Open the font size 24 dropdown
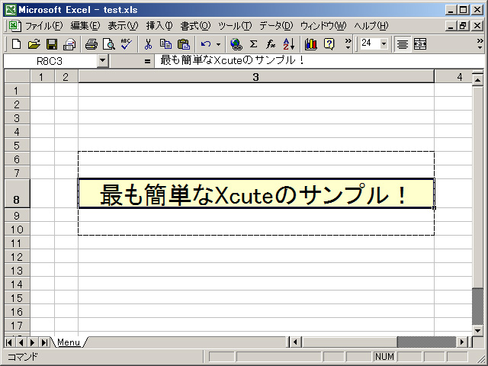Viewport: 488px width, 366px height. (x=384, y=44)
